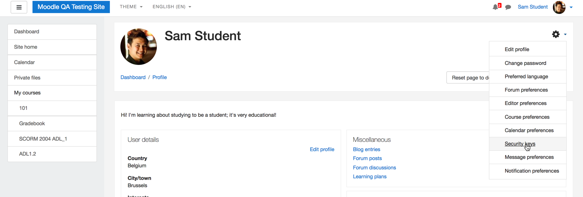Open Gradebook course in the sidebar
This screenshot has width=583, height=197.
52,124
